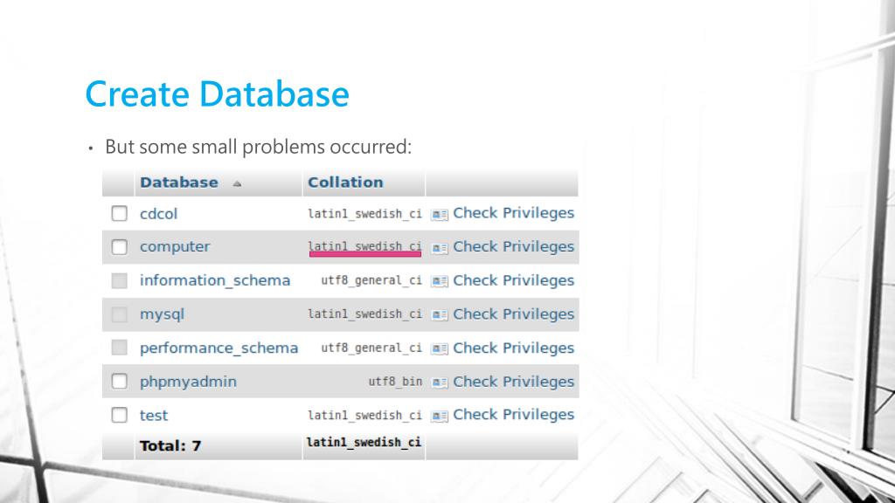The image size is (895, 503).
Task: Click the disabled mysql checkbox
Action: tap(119, 314)
